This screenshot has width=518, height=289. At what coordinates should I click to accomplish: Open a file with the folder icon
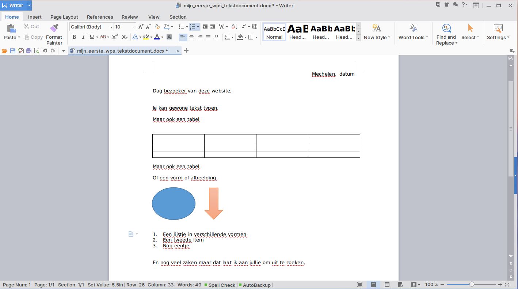point(4,51)
